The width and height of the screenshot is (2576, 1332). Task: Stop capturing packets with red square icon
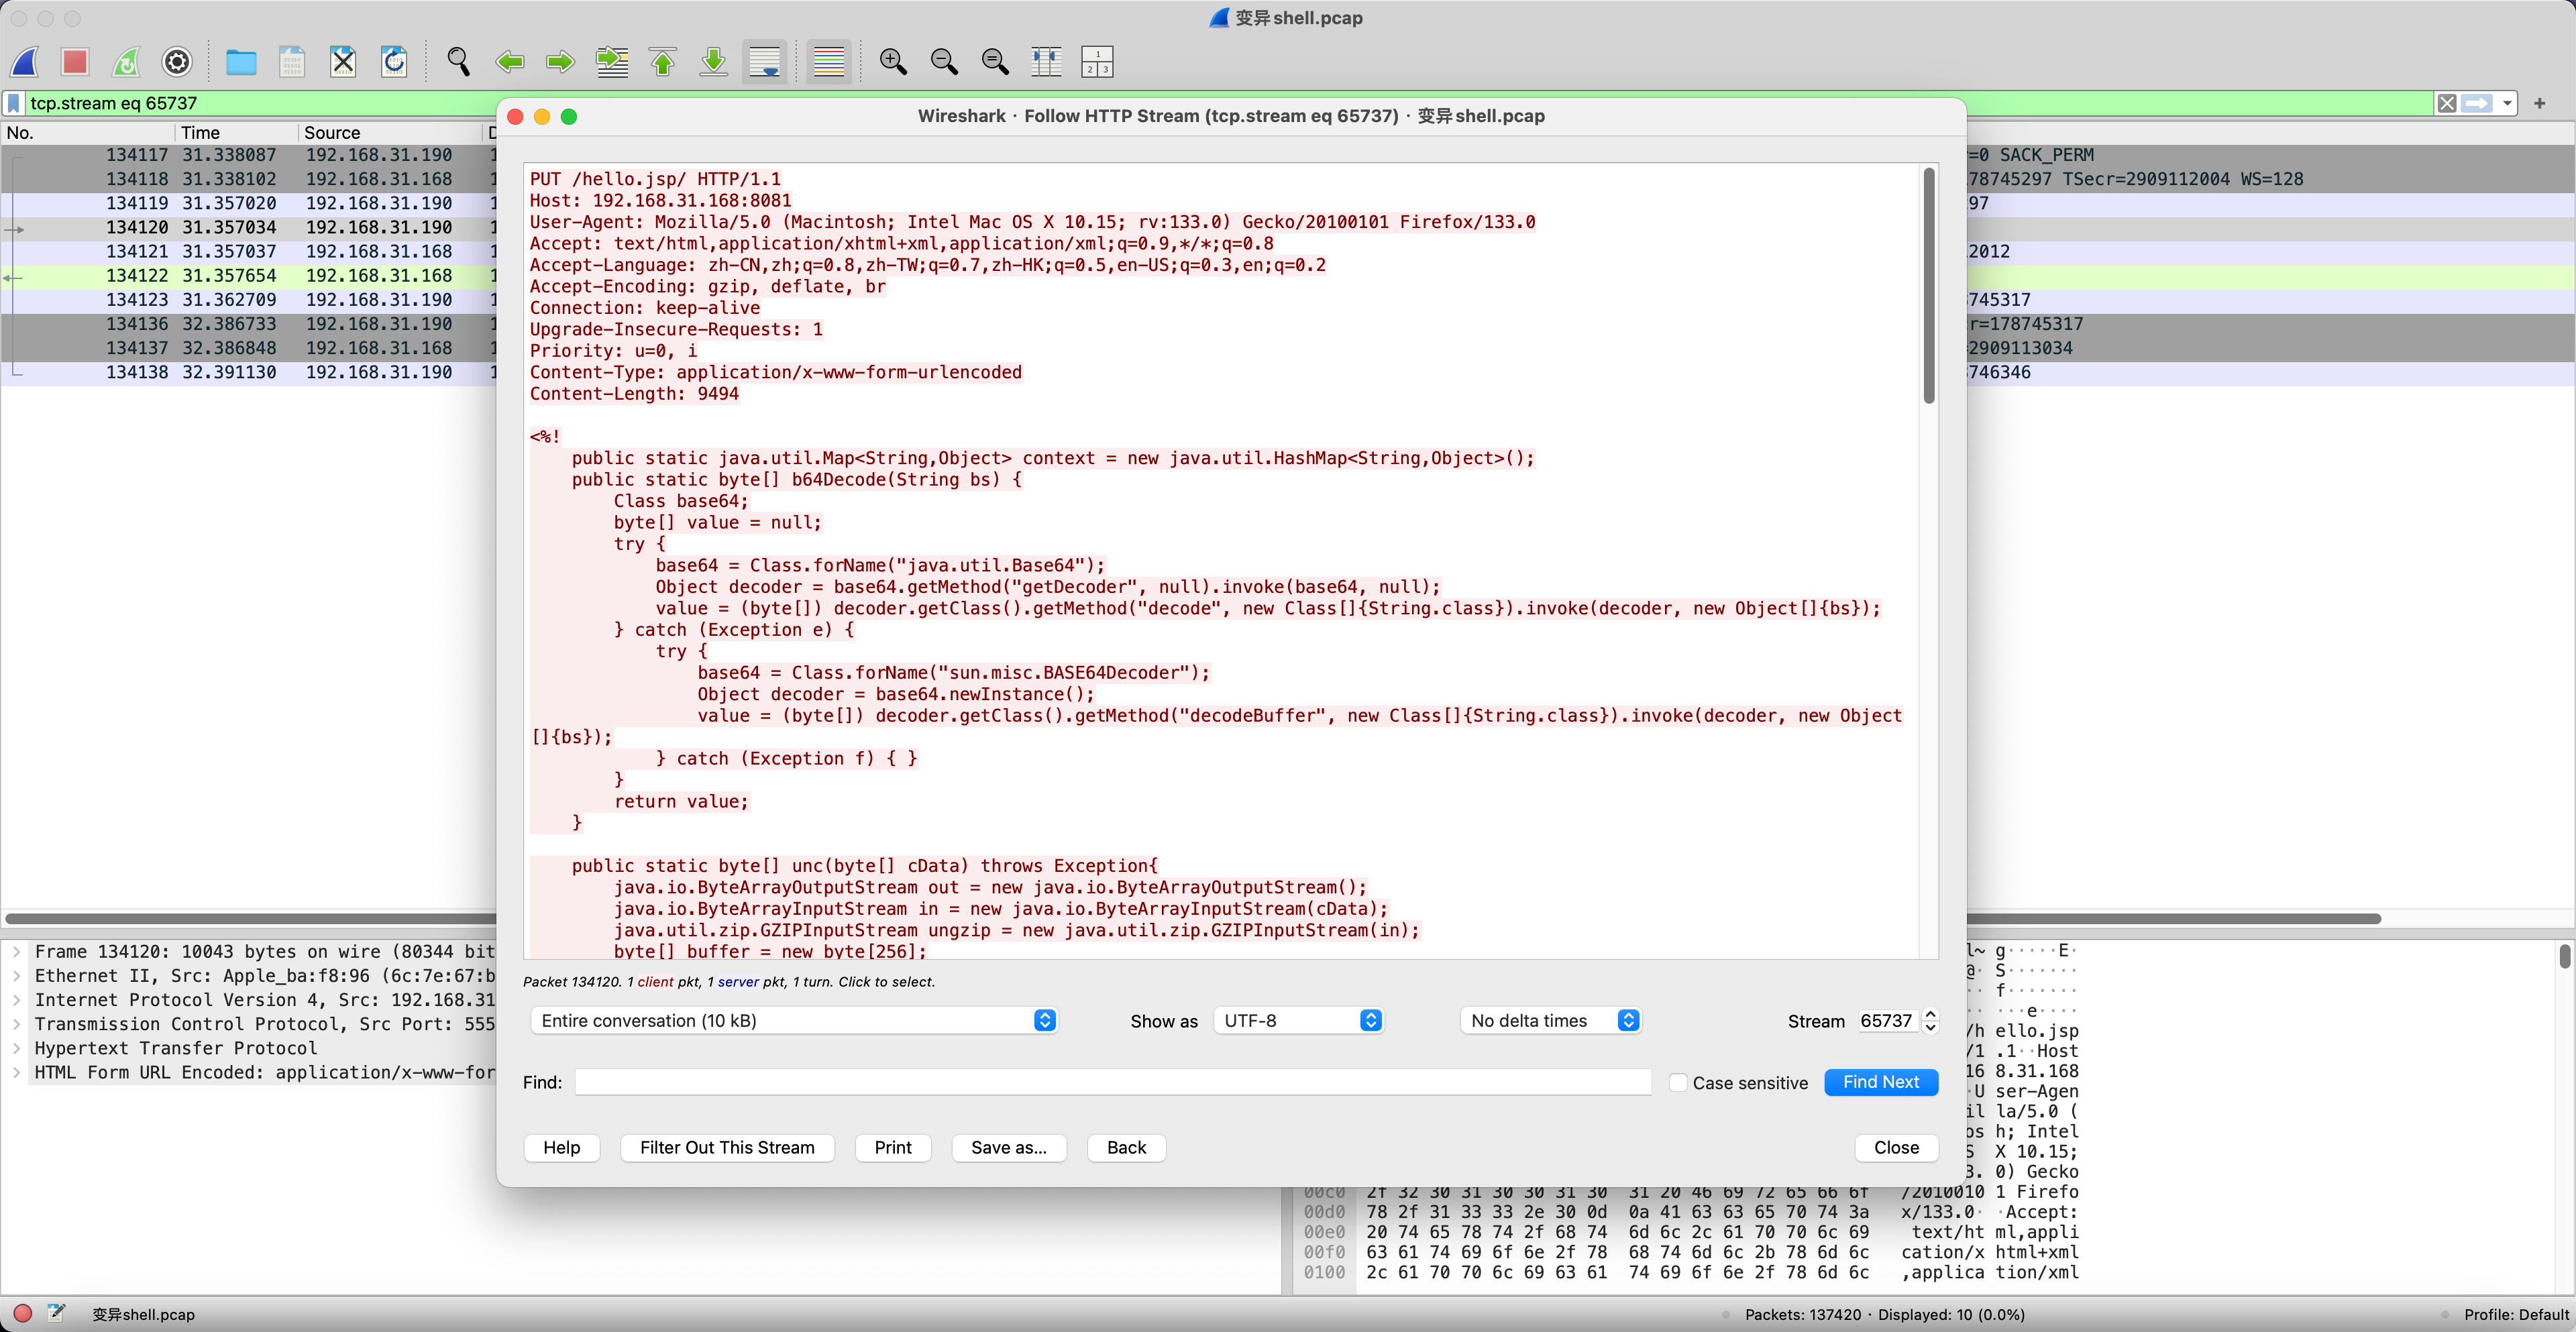click(75, 62)
